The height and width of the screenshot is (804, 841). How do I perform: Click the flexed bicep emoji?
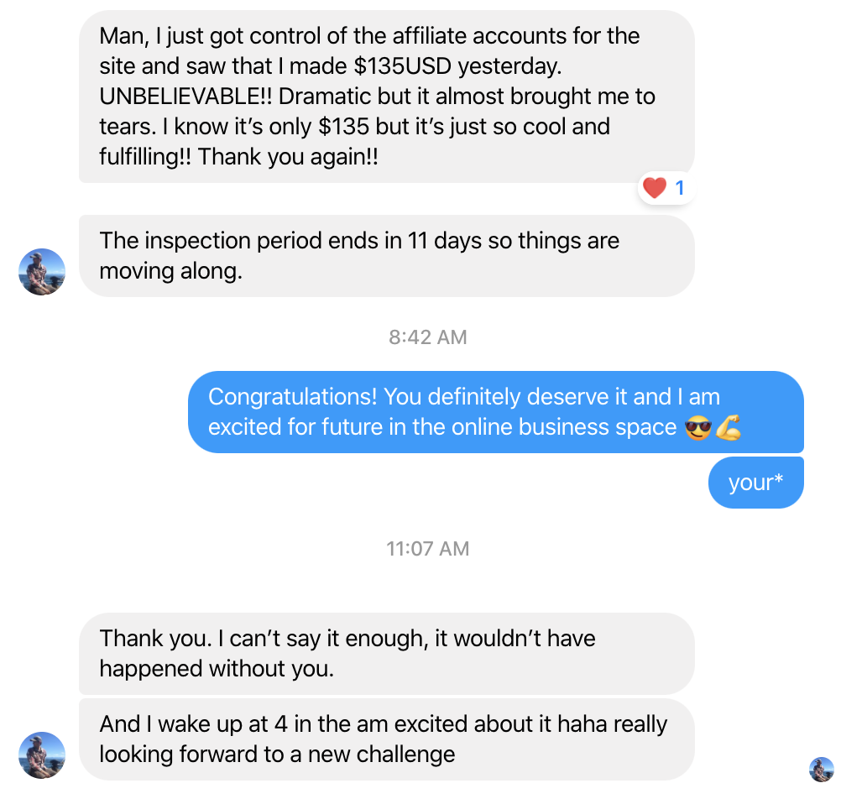tap(729, 428)
